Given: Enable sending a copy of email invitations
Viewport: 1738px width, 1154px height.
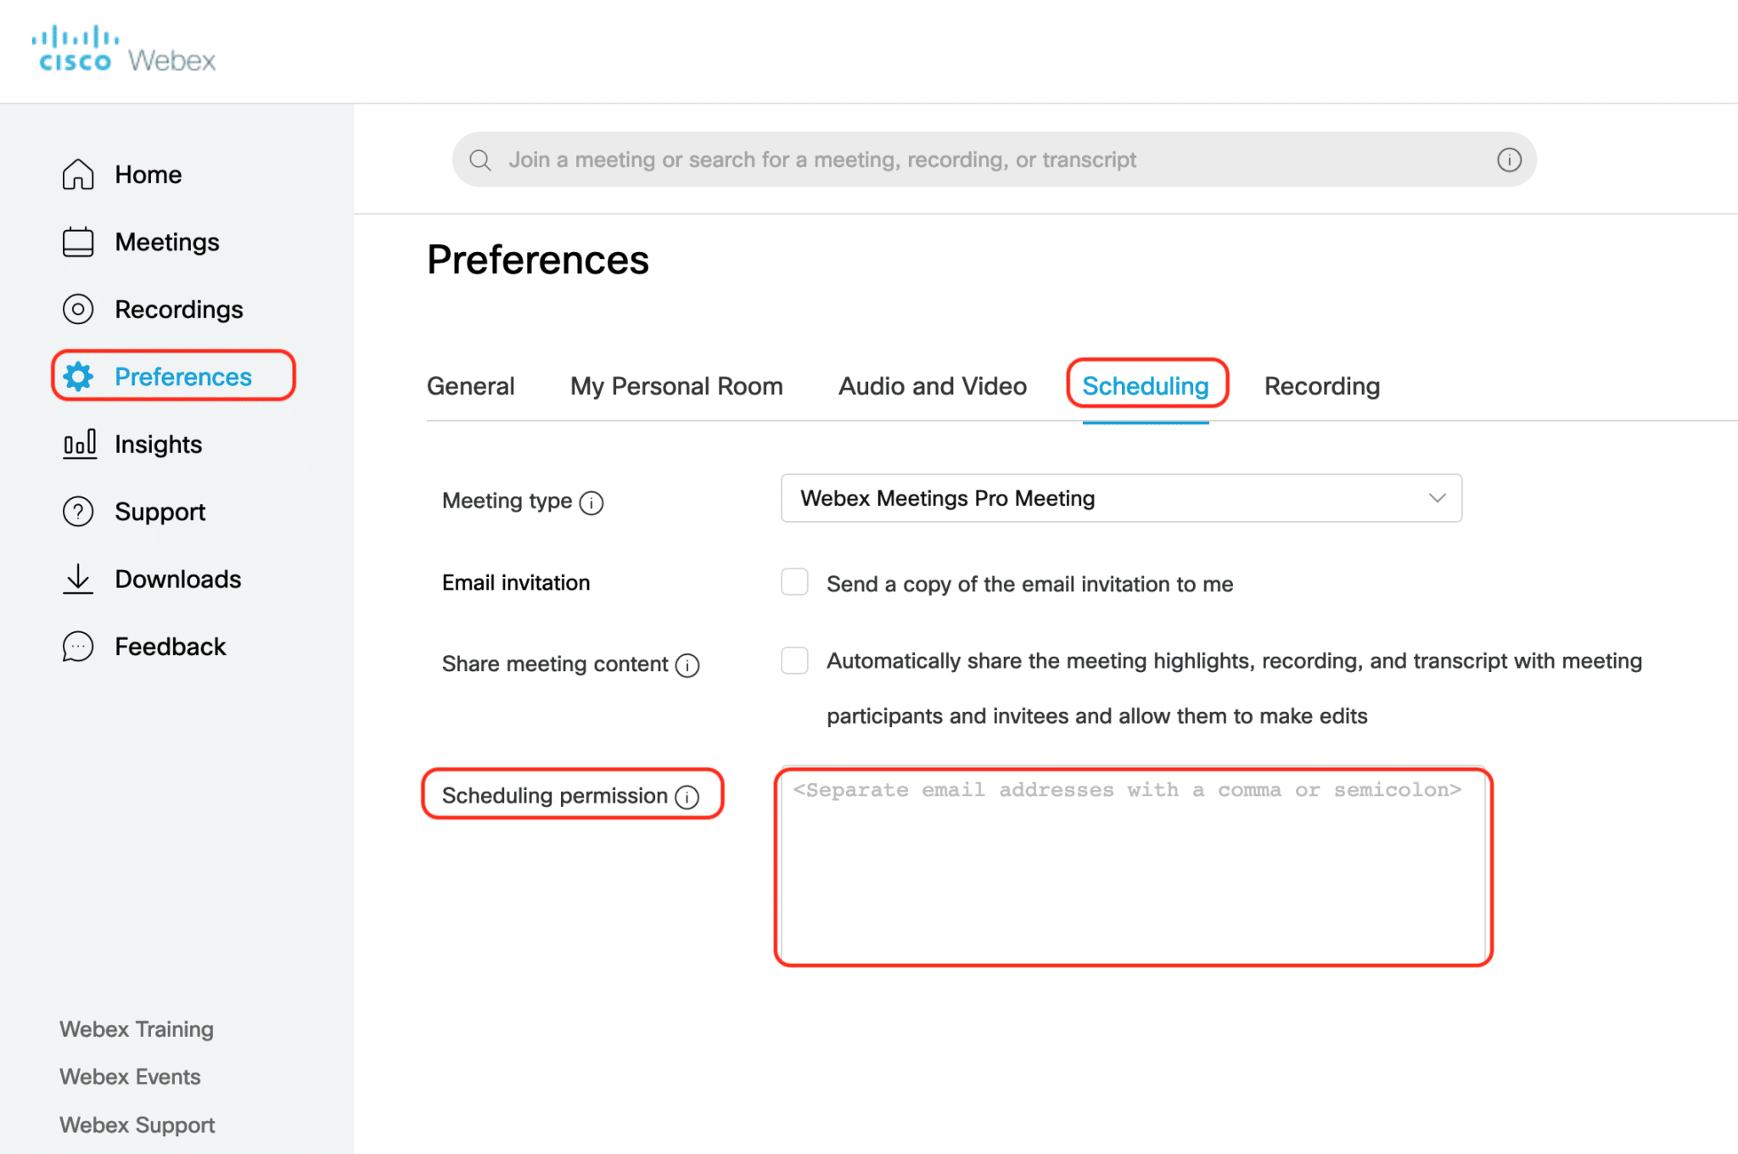Looking at the screenshot, I should point(794,582).
